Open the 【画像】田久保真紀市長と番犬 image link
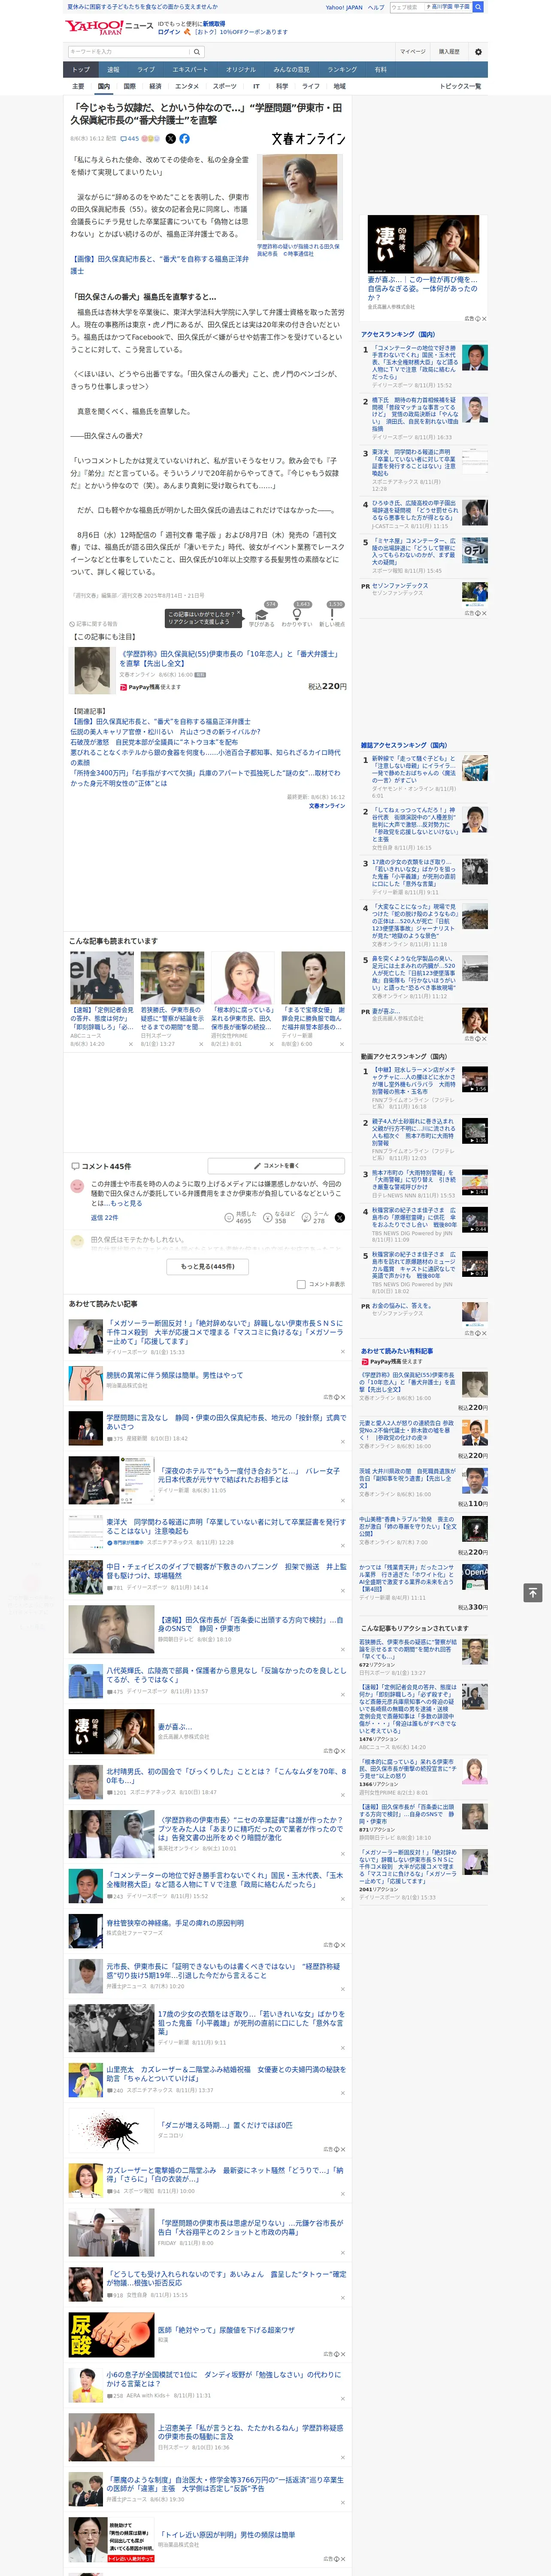This screenshot has width=551, height=2576. 159,264
